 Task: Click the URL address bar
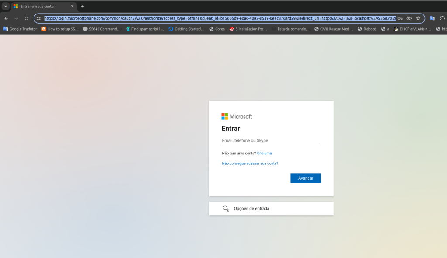coord(220,18)
